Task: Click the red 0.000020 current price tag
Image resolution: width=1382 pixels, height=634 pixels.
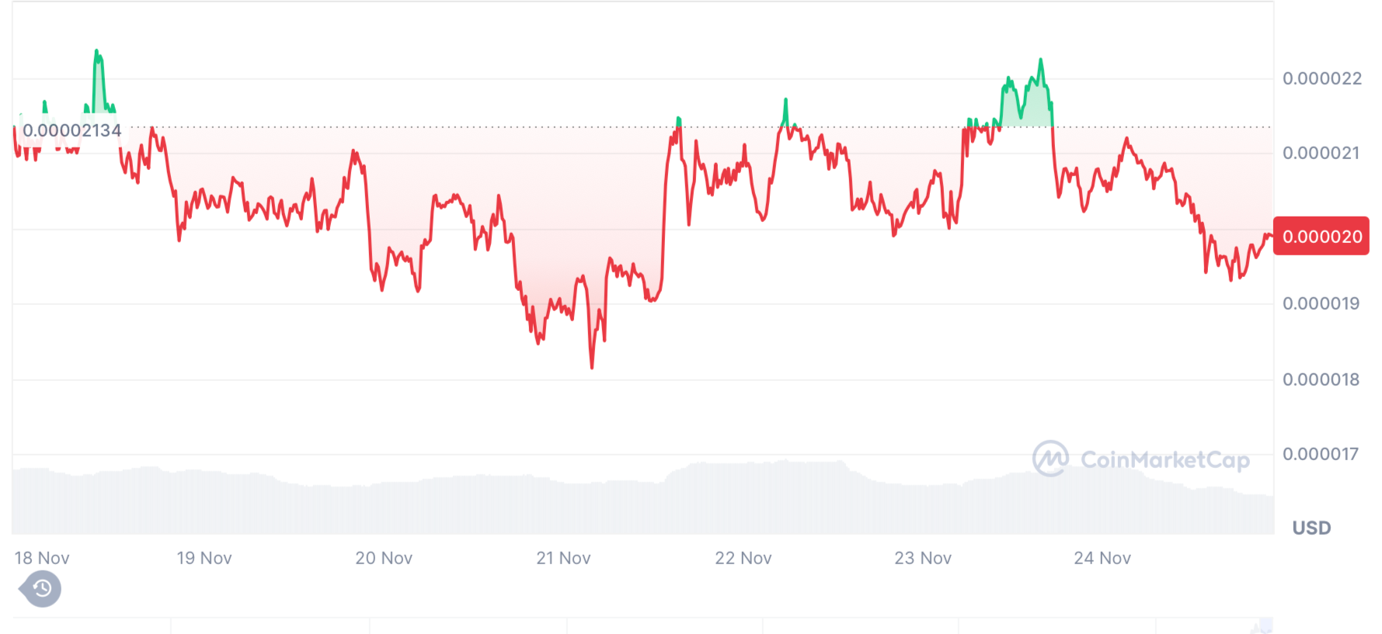Action: tap(1321, 236)
